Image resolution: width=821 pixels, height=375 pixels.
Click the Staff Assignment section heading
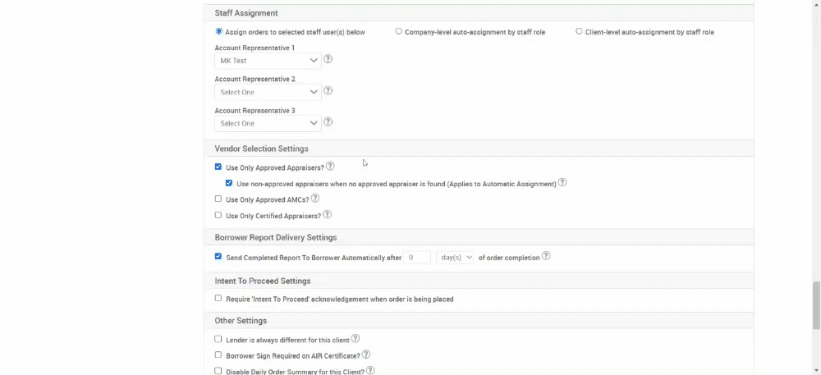(246, 13)
